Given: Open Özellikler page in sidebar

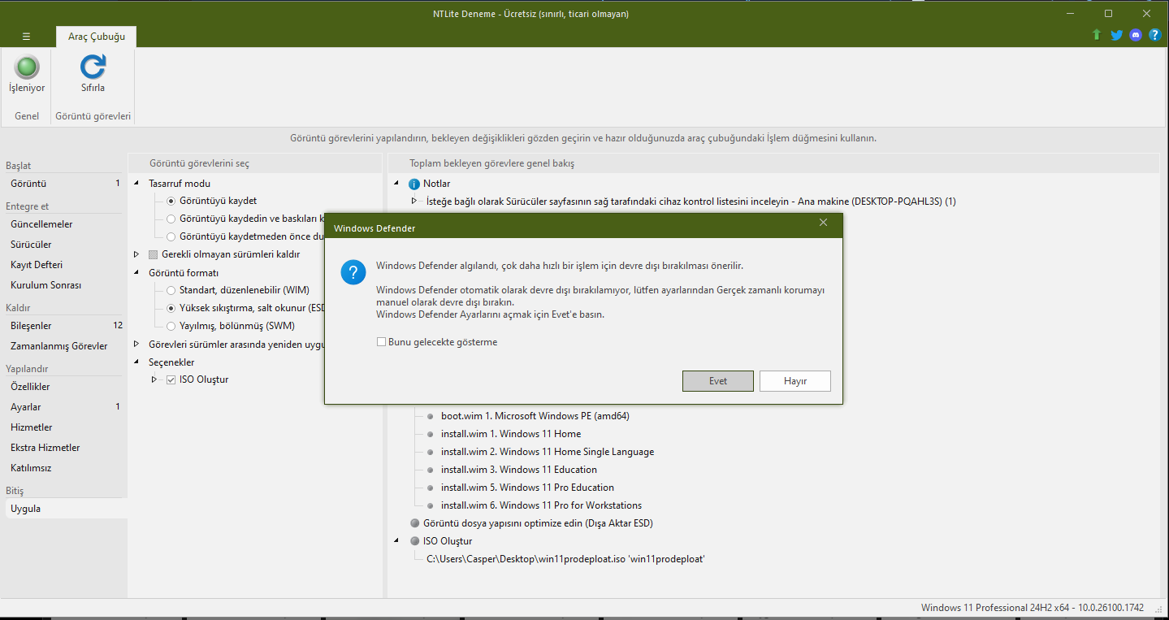Looking at the screenshot, I should pos(64,387).
